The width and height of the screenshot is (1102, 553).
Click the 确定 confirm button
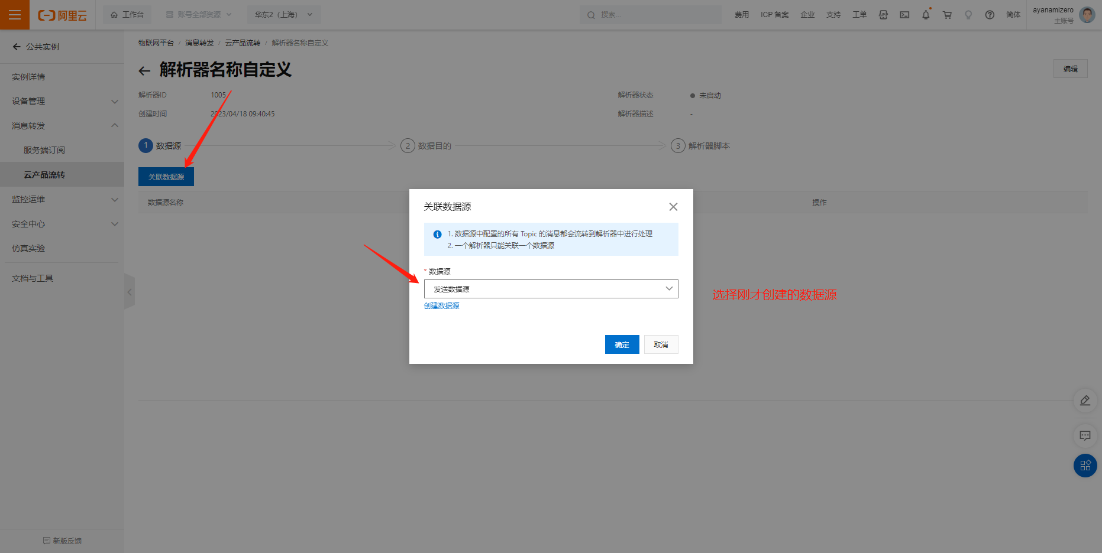pyautogui.click(x=622, y=344)
